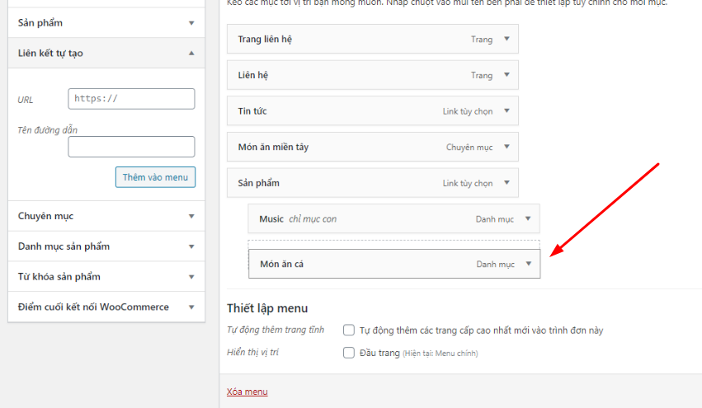Expand the Sản phẩm sidebar panel
This screenshot has width=702, height=408.
191,23
